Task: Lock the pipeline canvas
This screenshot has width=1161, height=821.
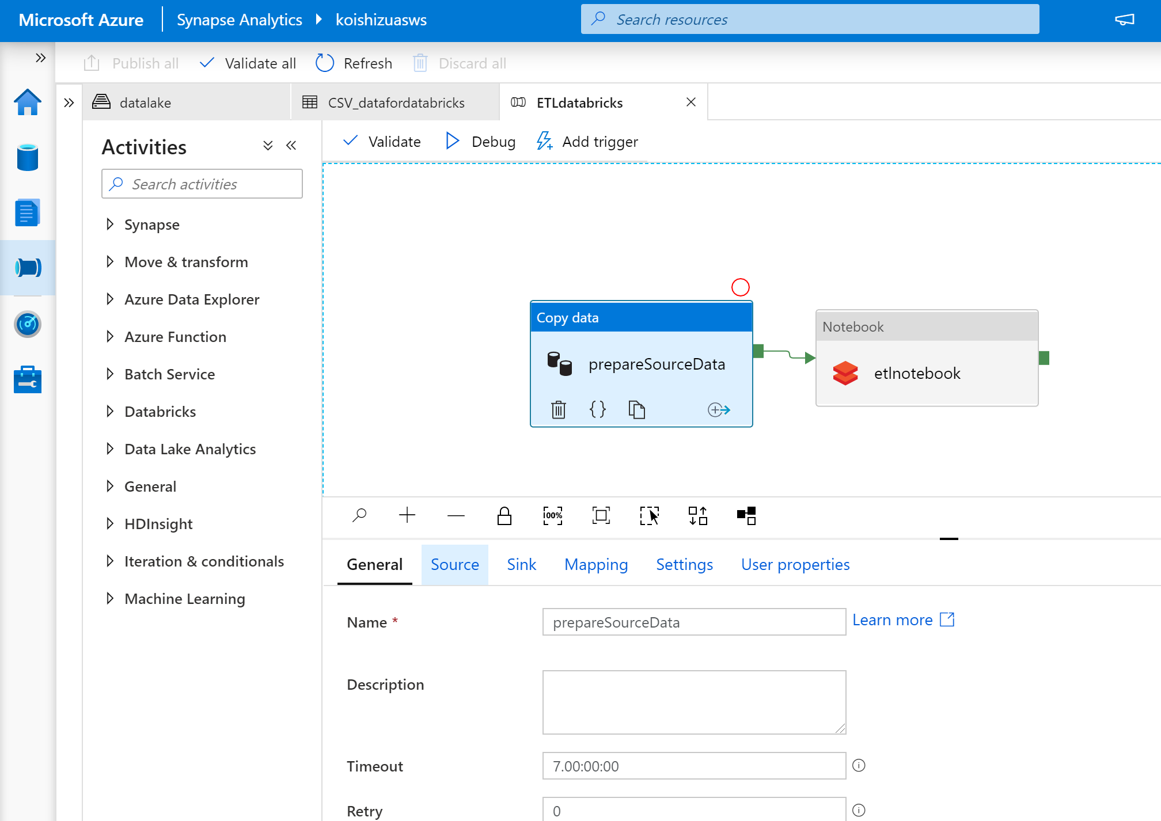Action: tap(504, 515)
